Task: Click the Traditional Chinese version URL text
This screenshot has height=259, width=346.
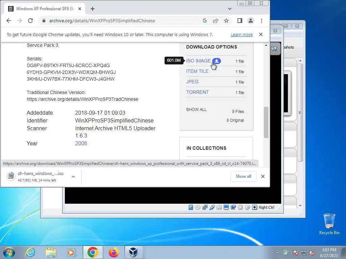Action: coord(82,99)
